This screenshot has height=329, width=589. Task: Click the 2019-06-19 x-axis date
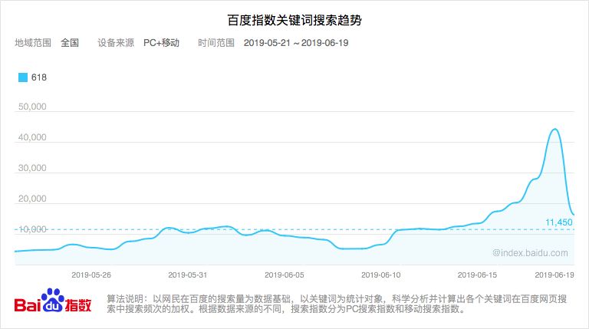pyautogui.click(x=554, y=275)
